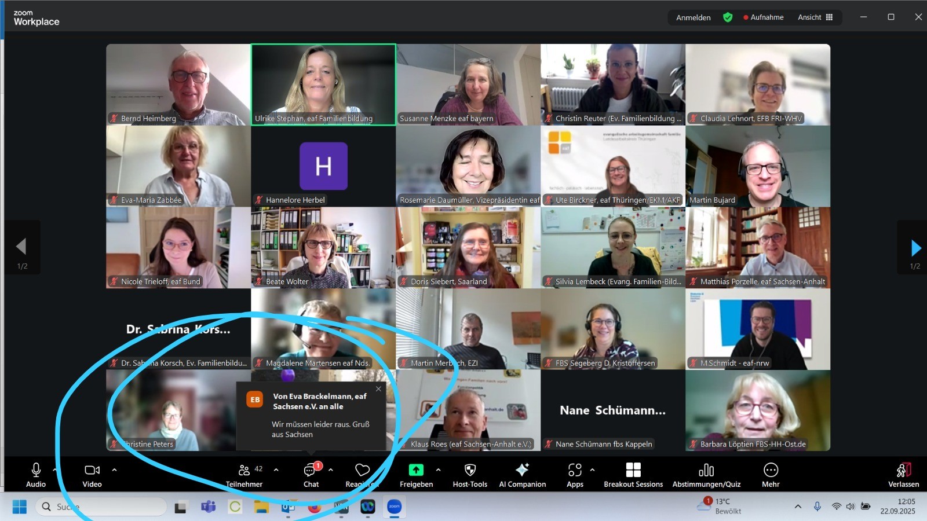Toggle the Aufnahme recording indicator
The height and width of the screenshot is (521, 927).
click(763, 17)
